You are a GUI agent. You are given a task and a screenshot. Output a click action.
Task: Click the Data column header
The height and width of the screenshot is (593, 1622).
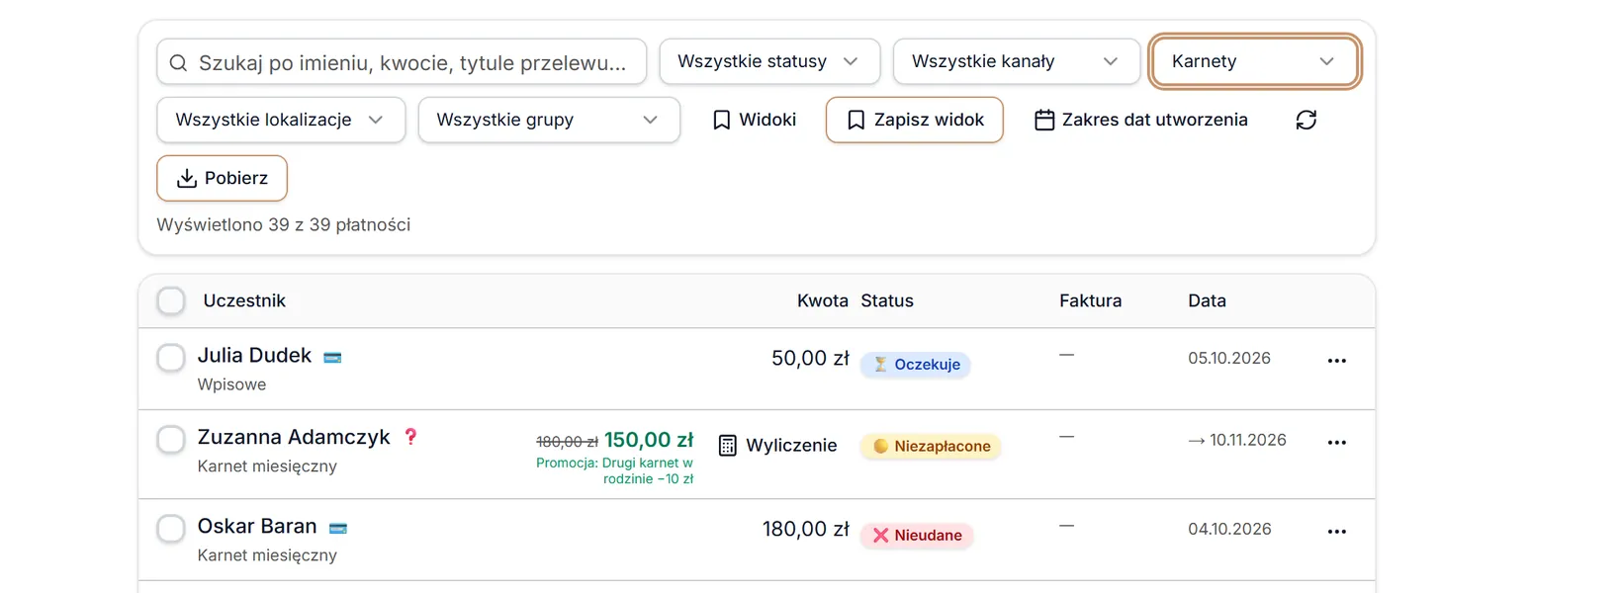[x=1207, y=300]
